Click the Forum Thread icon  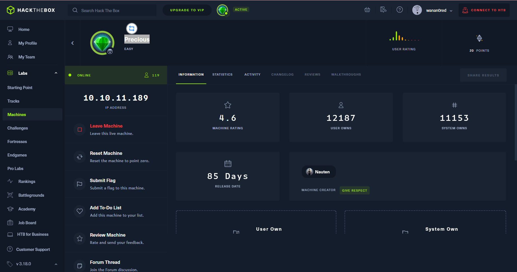80,266
